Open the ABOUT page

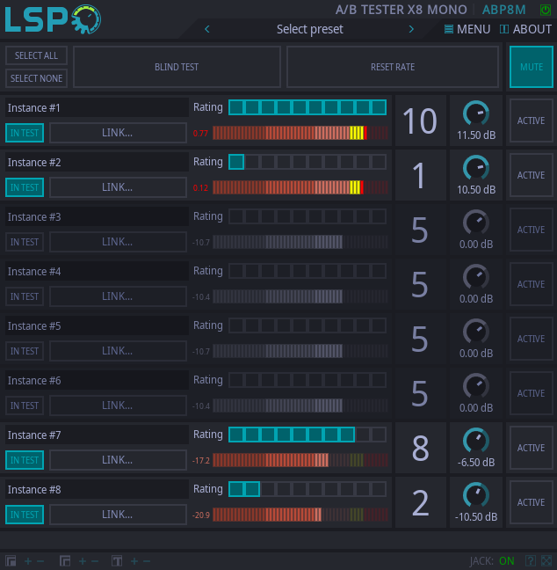(525, 29)
